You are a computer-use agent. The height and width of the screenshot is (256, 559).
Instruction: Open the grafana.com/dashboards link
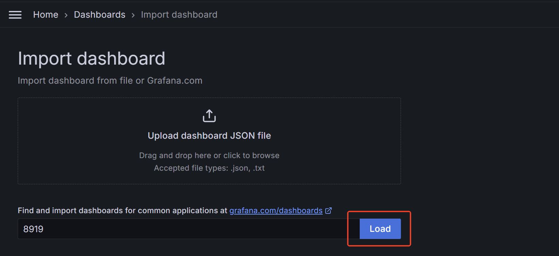coord(276,211)
